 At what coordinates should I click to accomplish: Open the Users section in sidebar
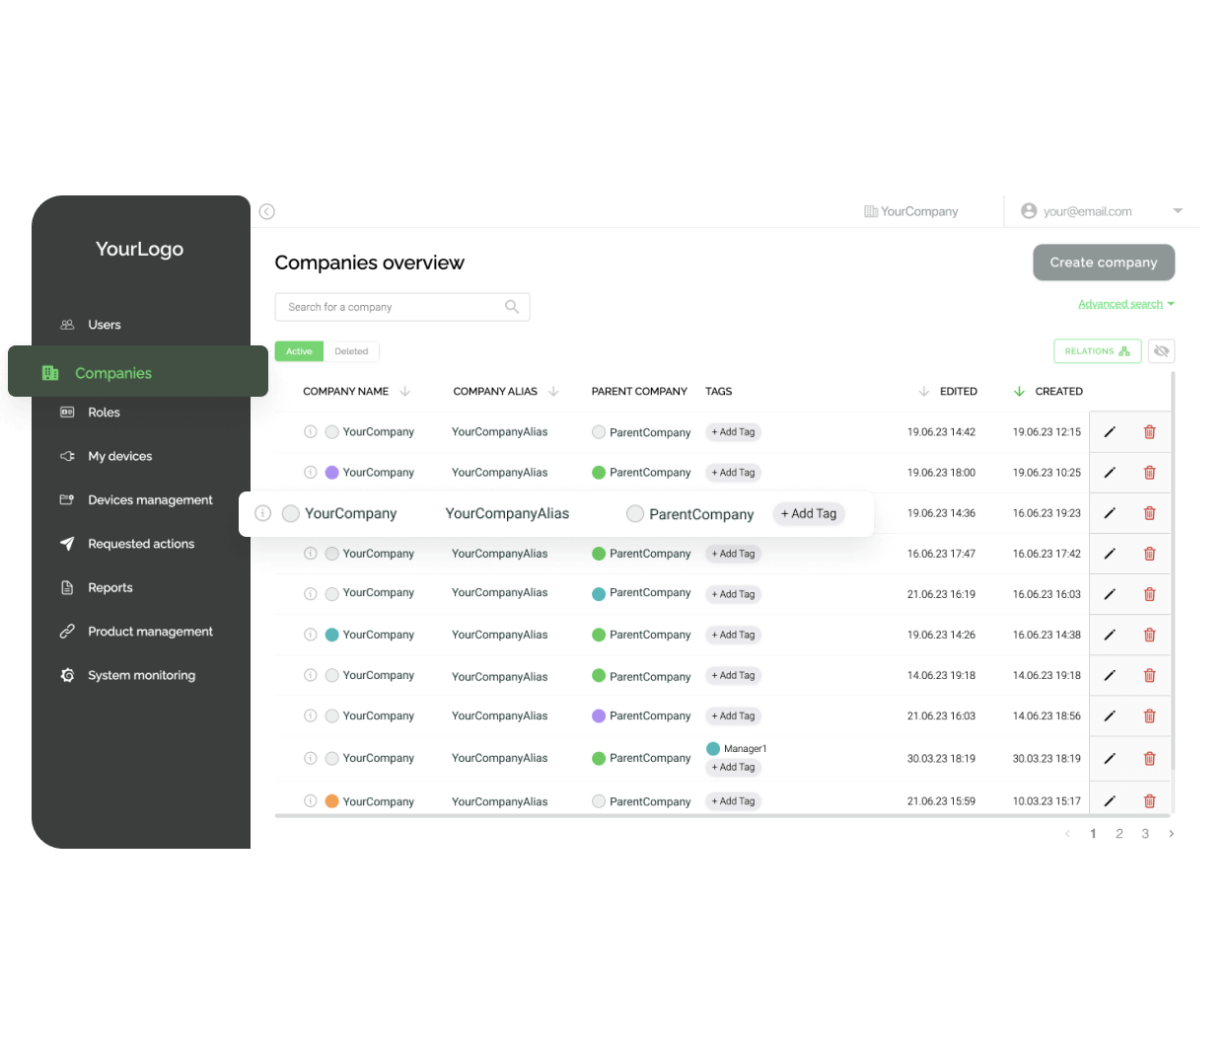pyautogui.click(x=103, y=324)
